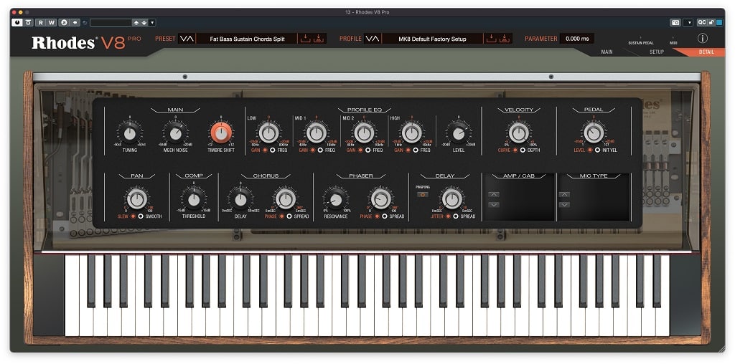Select HIGH band FREQ radio button
The height and width of the screenshot is (364, 735).
416,150
